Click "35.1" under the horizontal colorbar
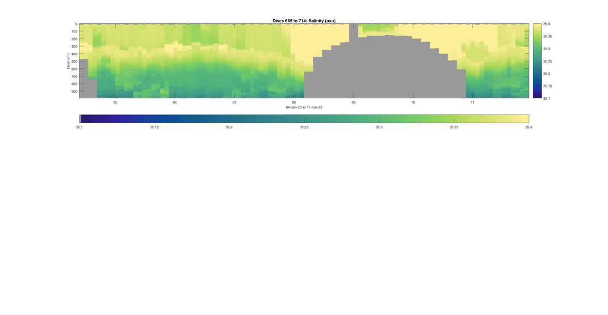The width and height of the screenshot is (608, 315). click(79, 127)
